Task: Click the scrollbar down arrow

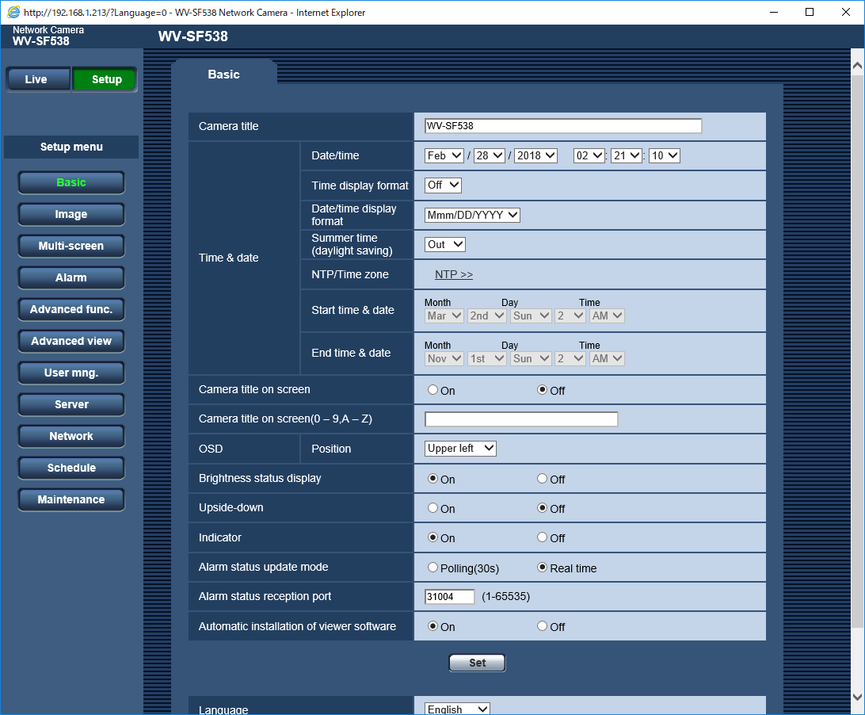Action: pos(857,697)
